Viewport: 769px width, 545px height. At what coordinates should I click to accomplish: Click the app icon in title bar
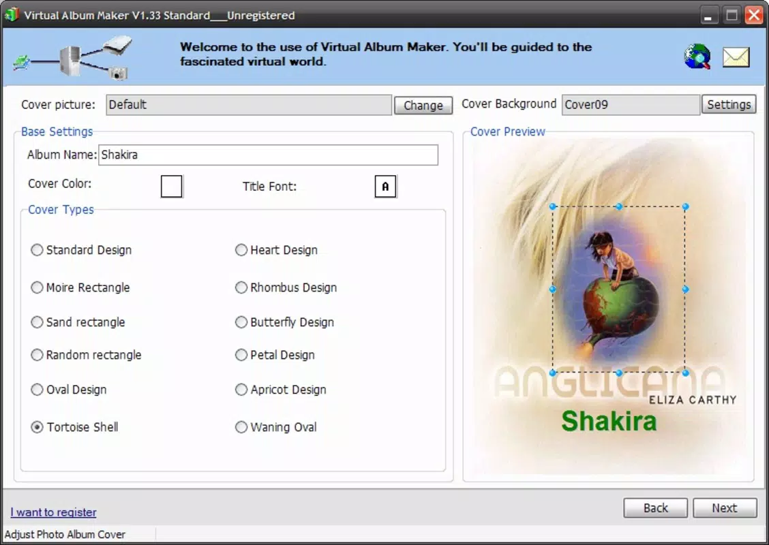11,15
